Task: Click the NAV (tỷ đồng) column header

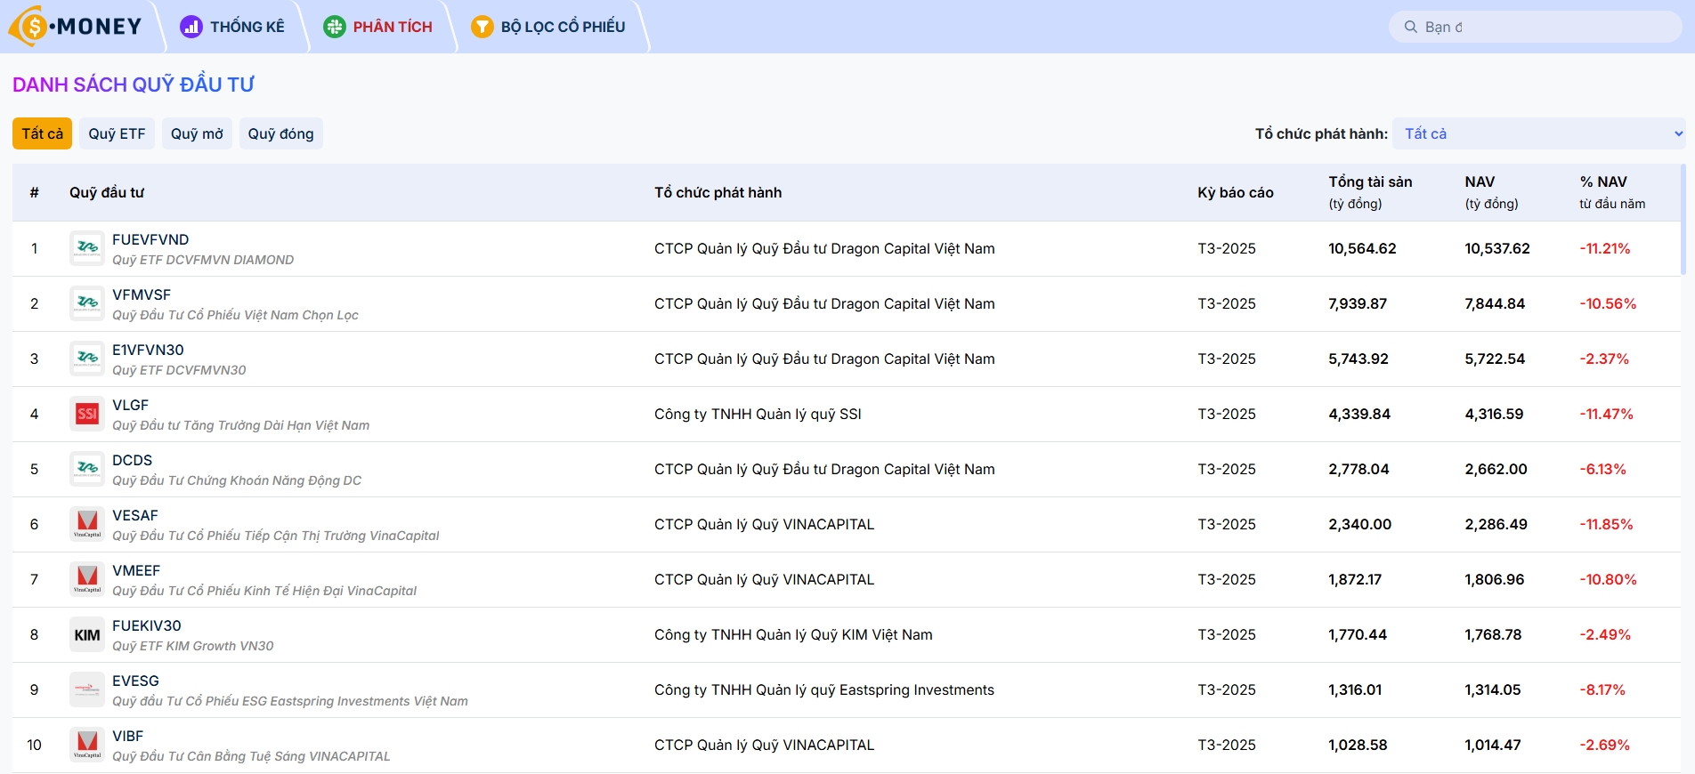Action: (x=1491, y=192)
